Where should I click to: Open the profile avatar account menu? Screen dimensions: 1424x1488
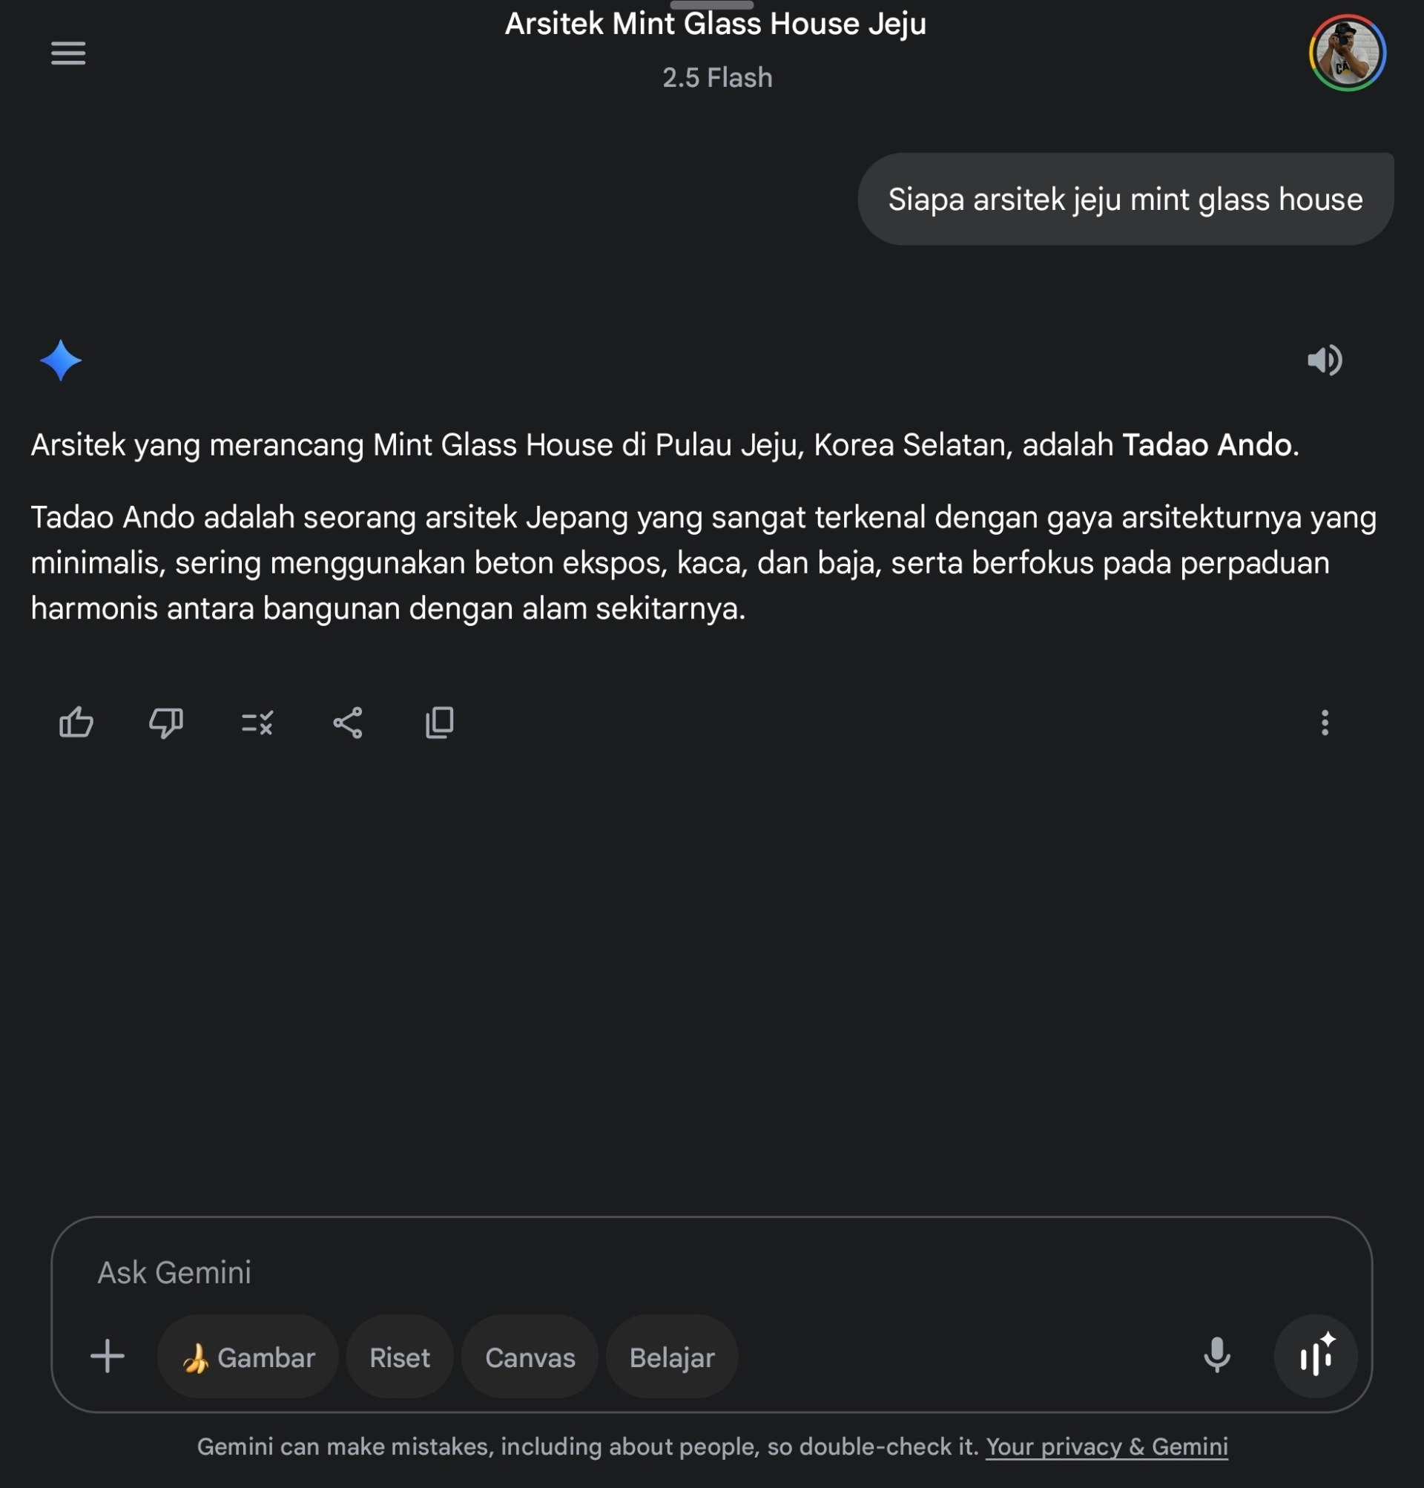pyautogui.click(x=1347, y=53)
